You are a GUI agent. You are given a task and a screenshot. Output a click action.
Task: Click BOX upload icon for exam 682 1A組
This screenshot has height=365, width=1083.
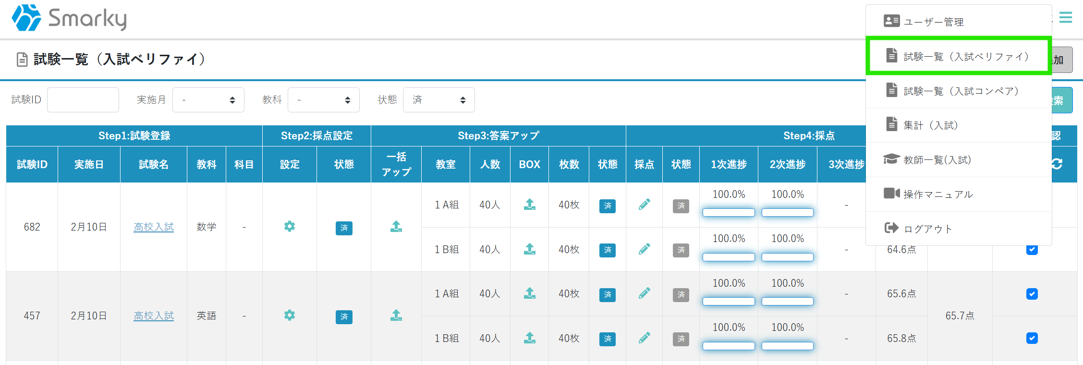click(529, 205)
